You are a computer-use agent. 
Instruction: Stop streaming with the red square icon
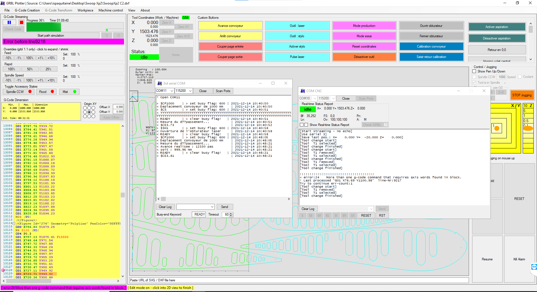(x=22, y=22)
